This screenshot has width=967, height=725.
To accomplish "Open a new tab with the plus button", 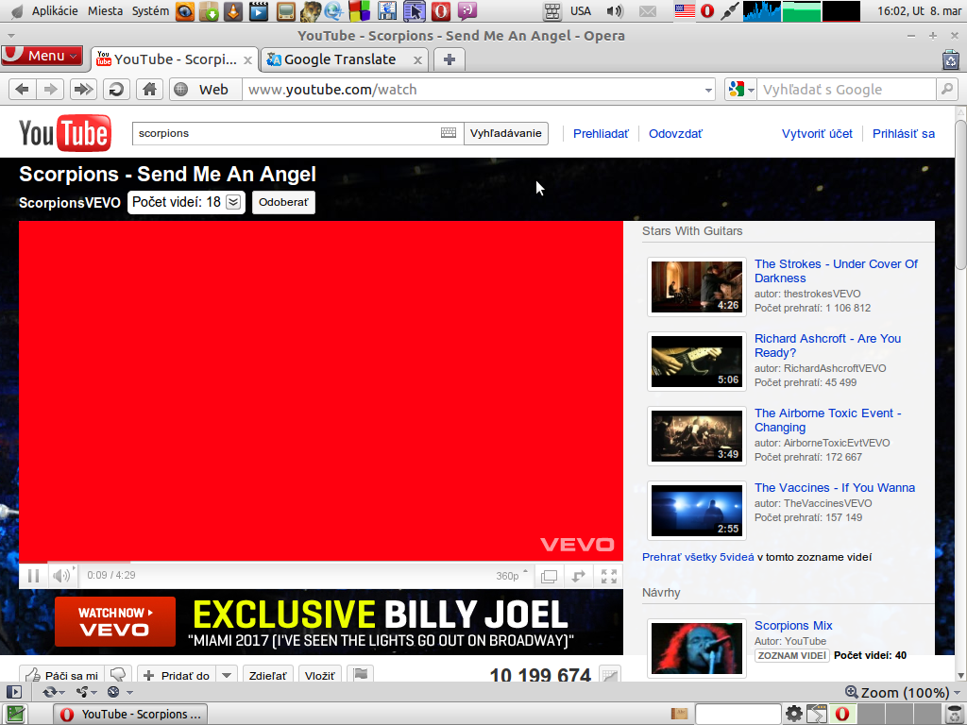I will (x=450, y=59).
